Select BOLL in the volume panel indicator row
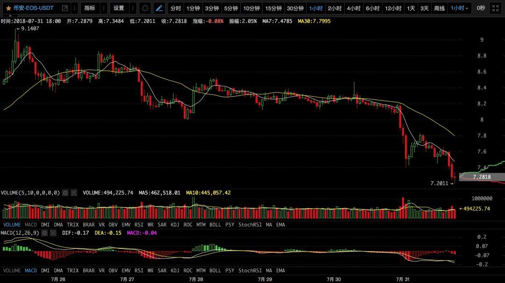This screenshot has width=505, height=283. coord(215,225)
